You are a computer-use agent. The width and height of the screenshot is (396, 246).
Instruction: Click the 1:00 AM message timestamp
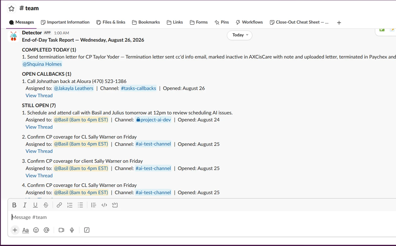62,33
